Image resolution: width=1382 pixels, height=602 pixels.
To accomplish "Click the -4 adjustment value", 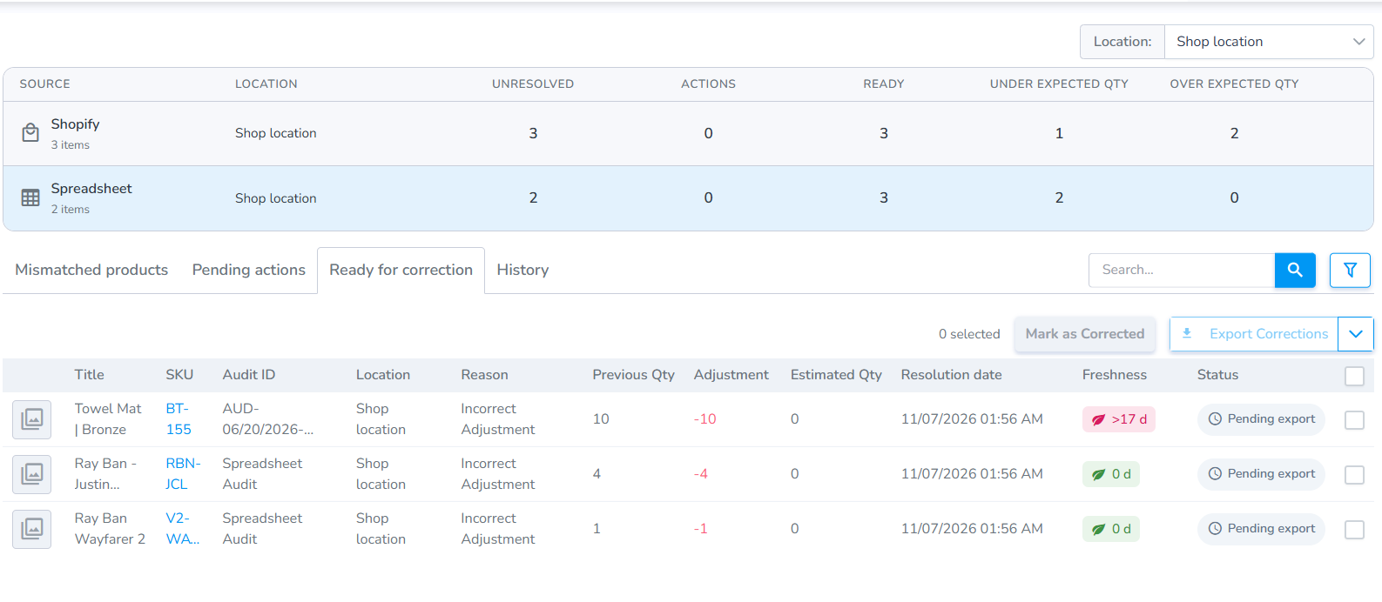I will [700, 474].
